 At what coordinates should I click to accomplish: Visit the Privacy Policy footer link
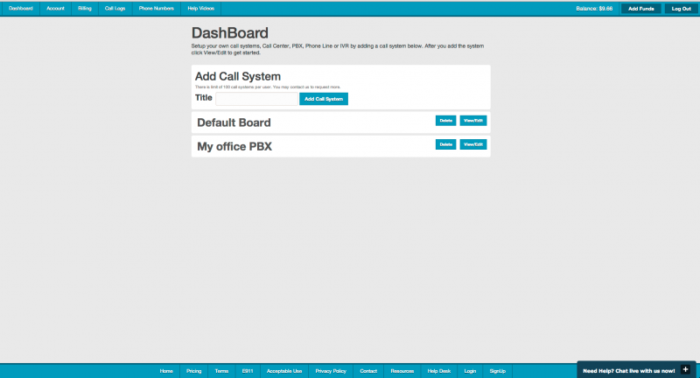point(331,371)
